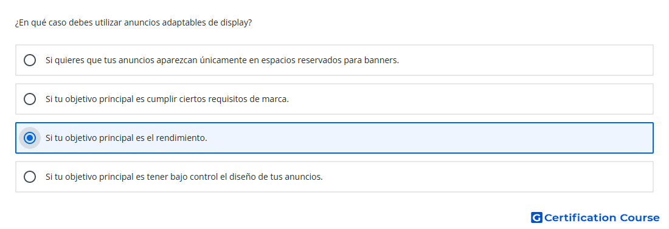Click the blue G logo icon

click(536, 218)
